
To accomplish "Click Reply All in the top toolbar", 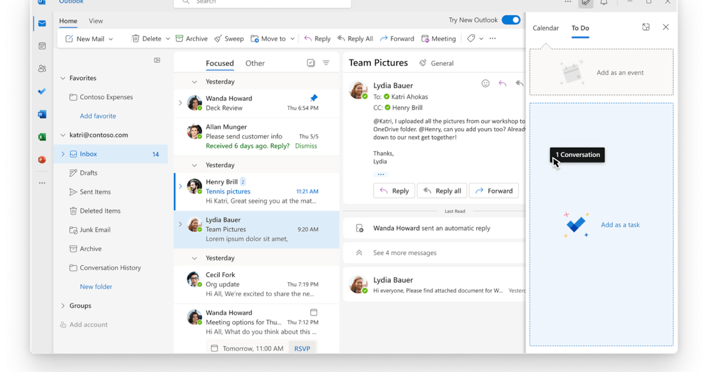I will point(355,38).
